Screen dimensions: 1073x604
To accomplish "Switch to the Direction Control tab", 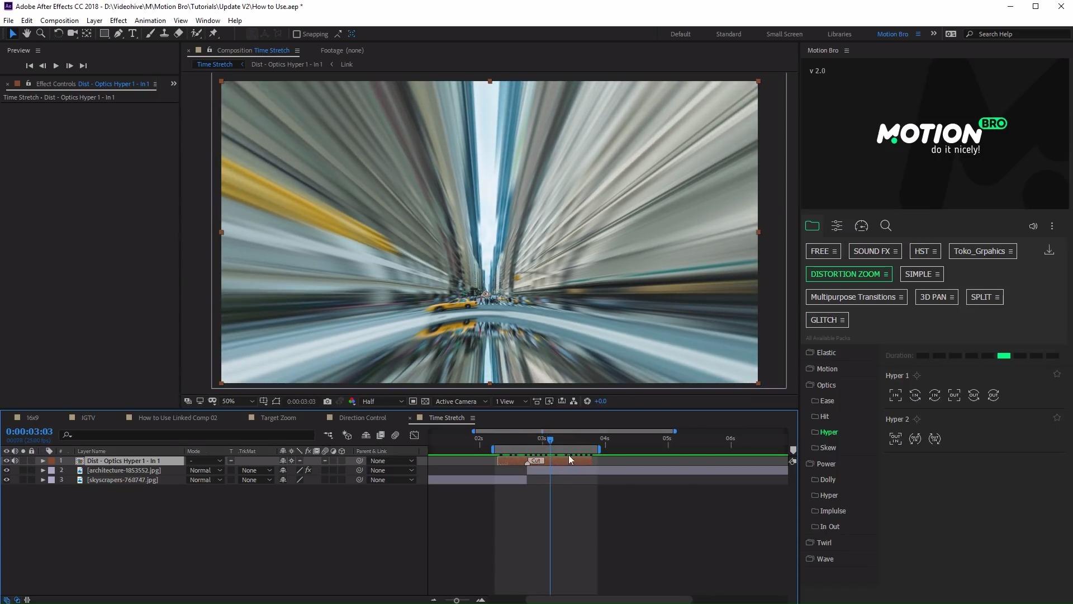I will coord(362,418).
